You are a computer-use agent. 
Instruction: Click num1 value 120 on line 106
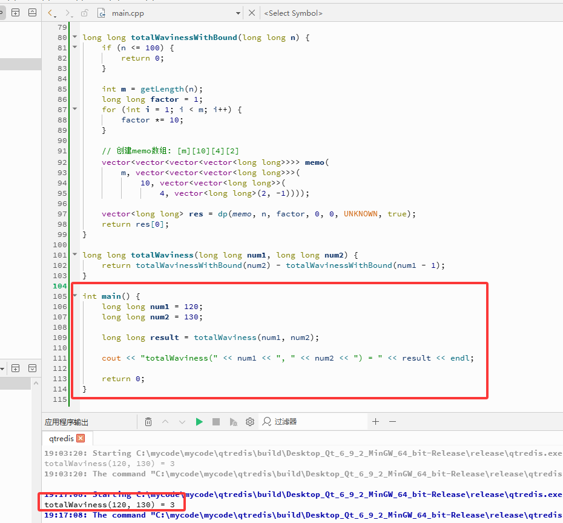point(191,307)
